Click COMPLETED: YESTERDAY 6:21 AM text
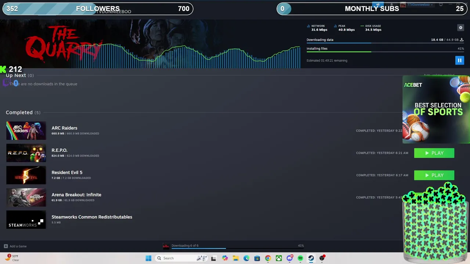470x264 pixels. coord(382,153)
